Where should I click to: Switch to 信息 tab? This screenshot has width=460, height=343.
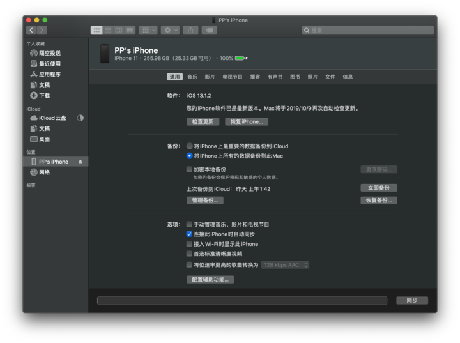[x=348, y=77]
